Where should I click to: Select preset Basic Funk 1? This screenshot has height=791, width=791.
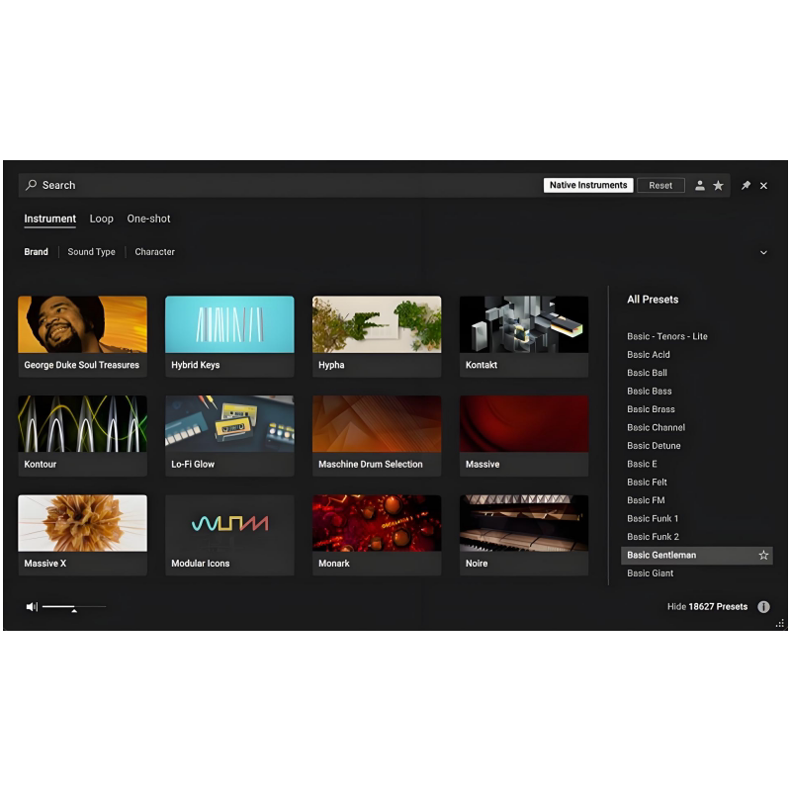pyautogui.click(x=653, y=518)
